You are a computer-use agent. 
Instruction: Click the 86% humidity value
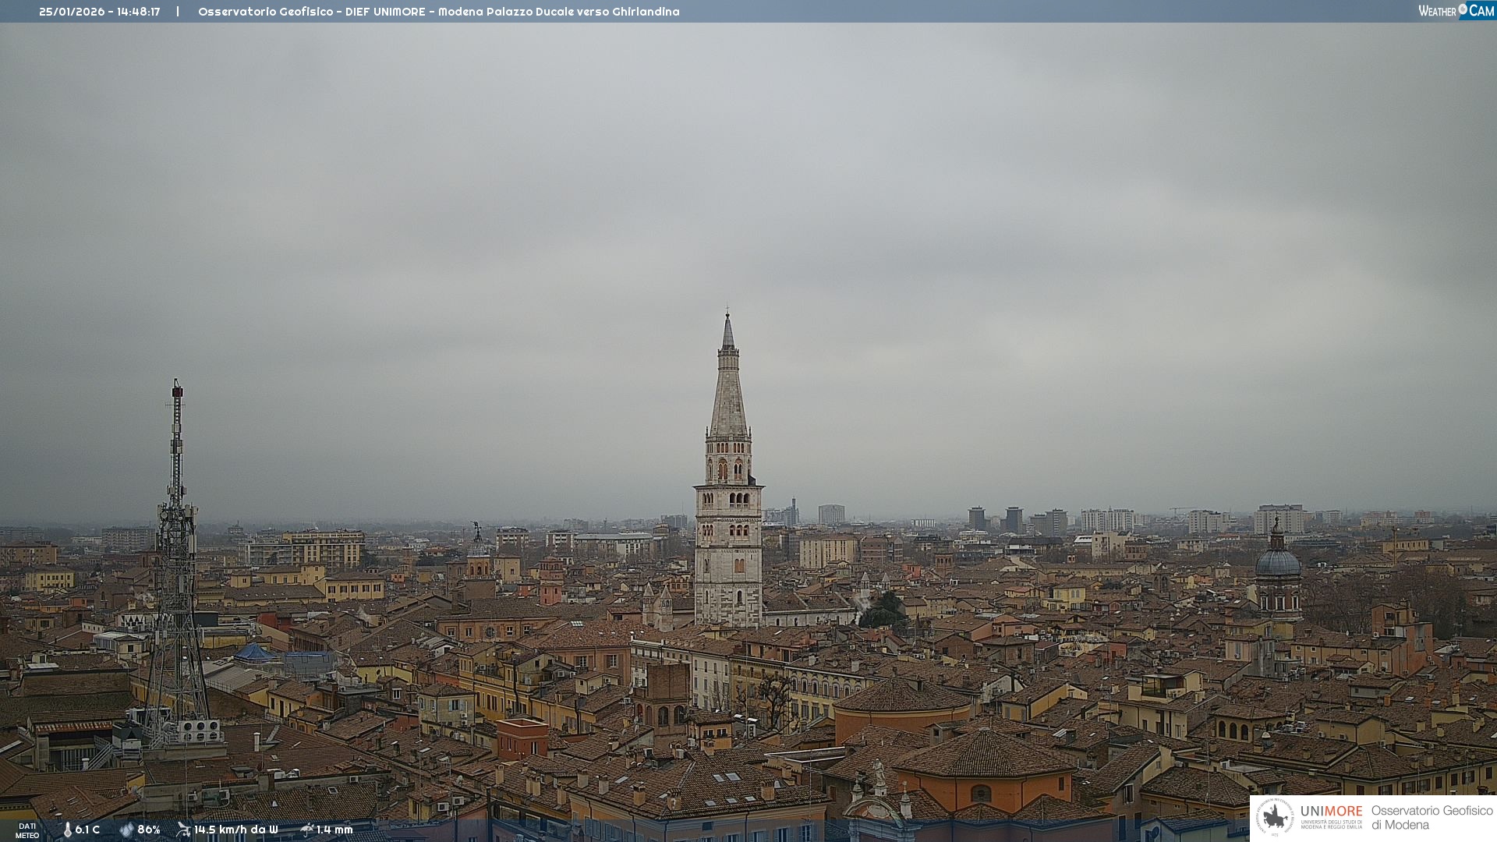(148, 830)
